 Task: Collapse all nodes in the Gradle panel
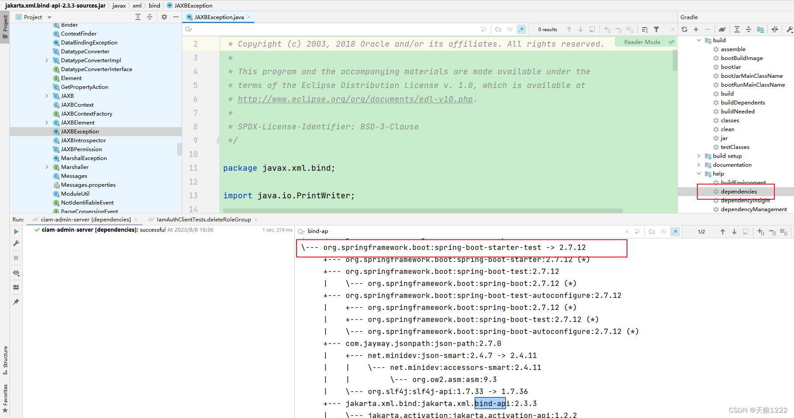pyautogui.click(x=749, y=29)
